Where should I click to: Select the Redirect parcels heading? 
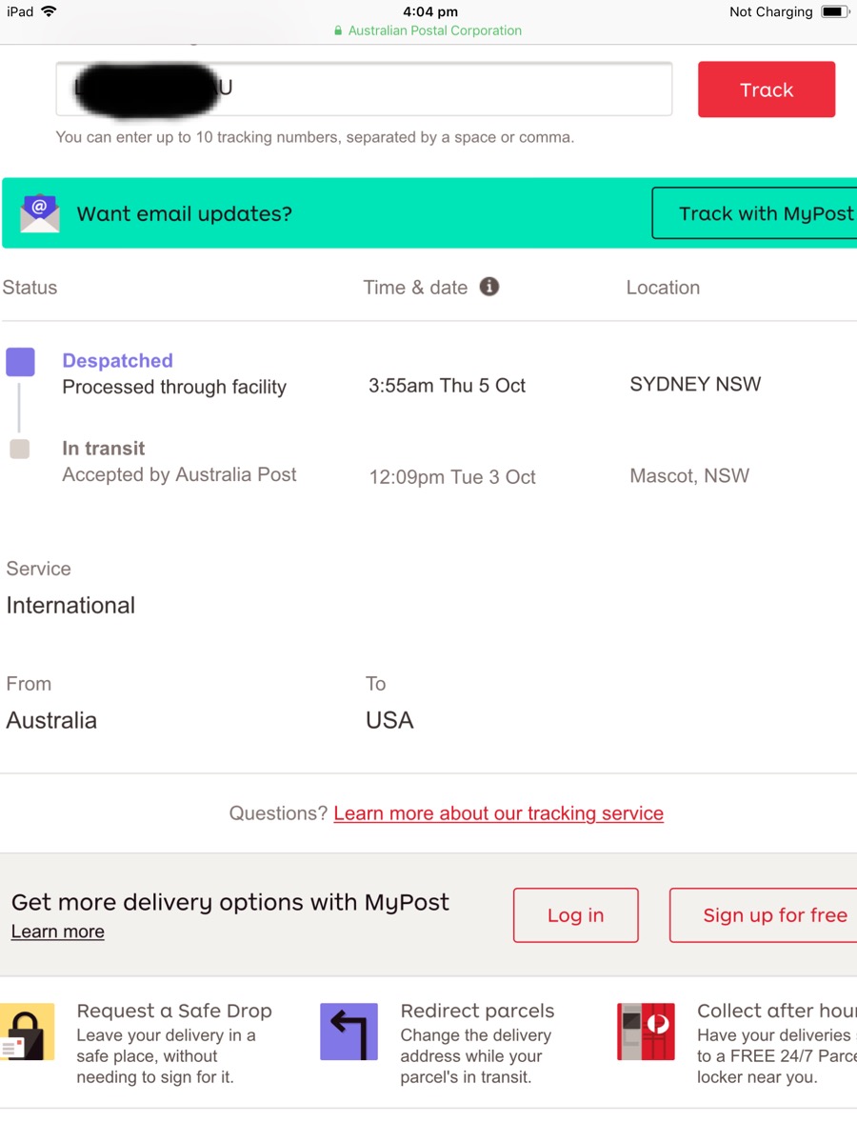tap(477, 1011)
